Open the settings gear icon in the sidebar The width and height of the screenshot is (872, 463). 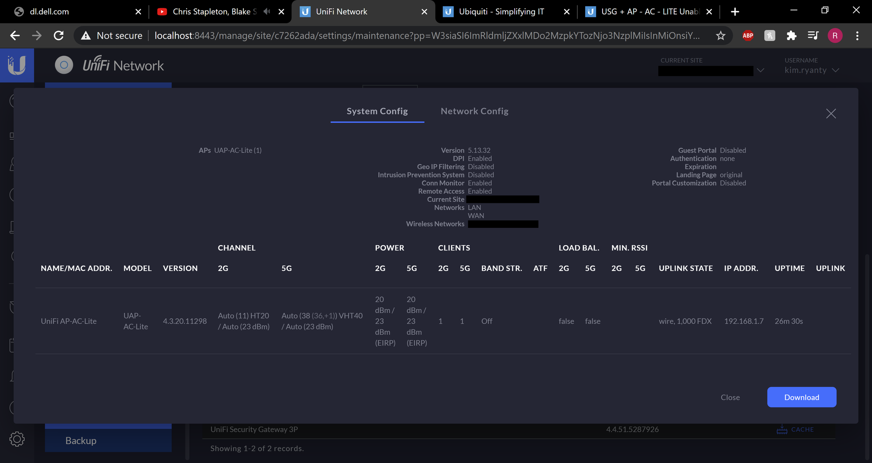[x=17, y=439]
